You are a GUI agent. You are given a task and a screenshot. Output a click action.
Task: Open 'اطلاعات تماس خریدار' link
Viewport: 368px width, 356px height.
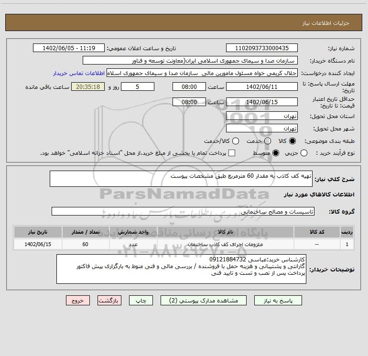coord(79,73)
